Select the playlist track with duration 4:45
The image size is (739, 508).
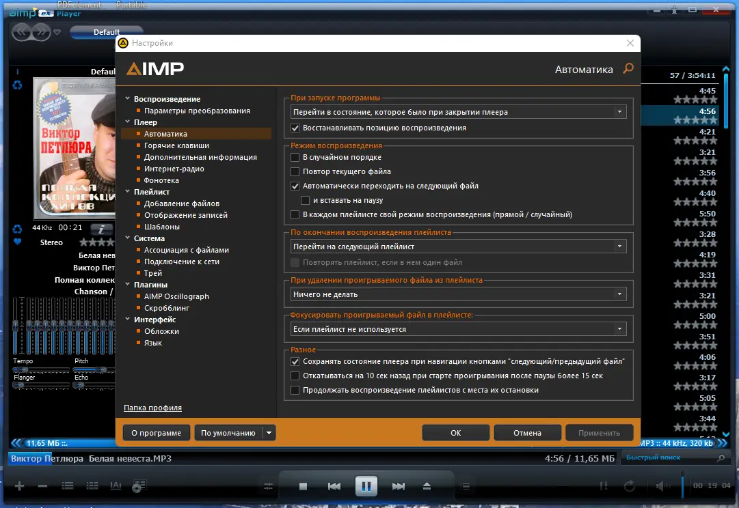coord(681,95)
